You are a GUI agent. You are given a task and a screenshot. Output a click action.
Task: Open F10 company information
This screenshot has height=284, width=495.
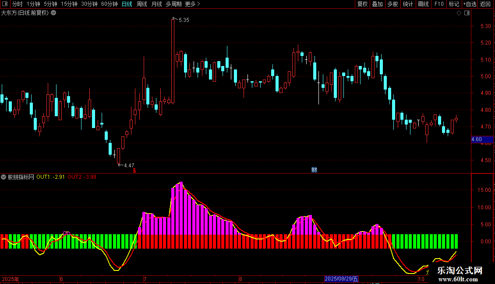[x=439, y=4]
